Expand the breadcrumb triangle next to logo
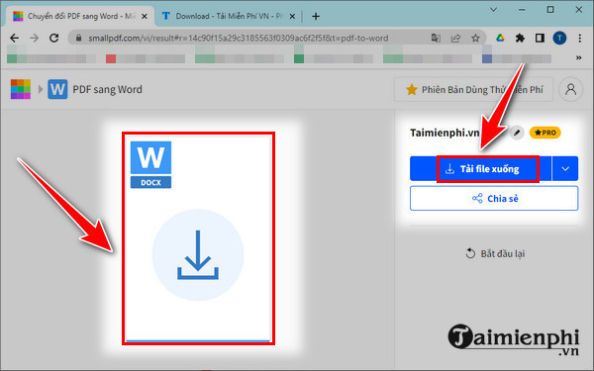Screen dimensions: 594x371 click(x=41, y=89)
